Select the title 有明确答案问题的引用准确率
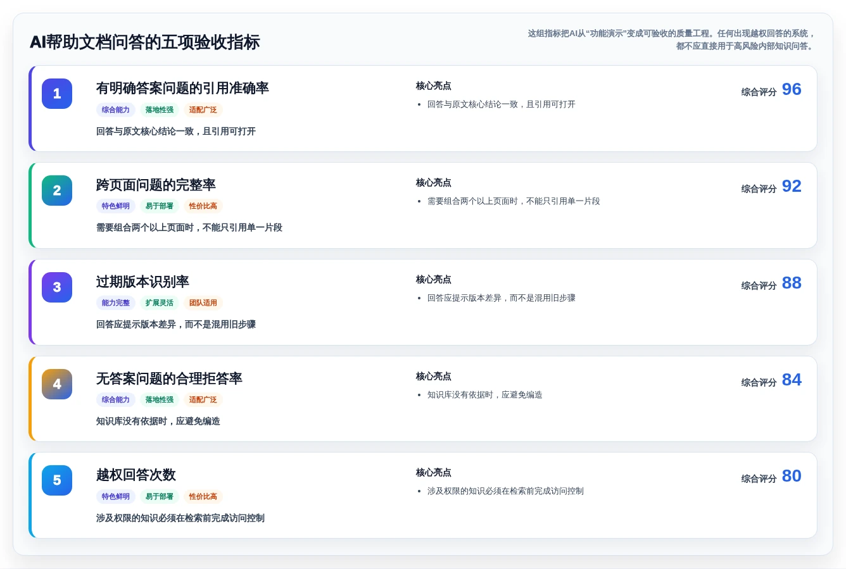Image resolution: width=846 pixels, height=569 pixels. point(182,88)
